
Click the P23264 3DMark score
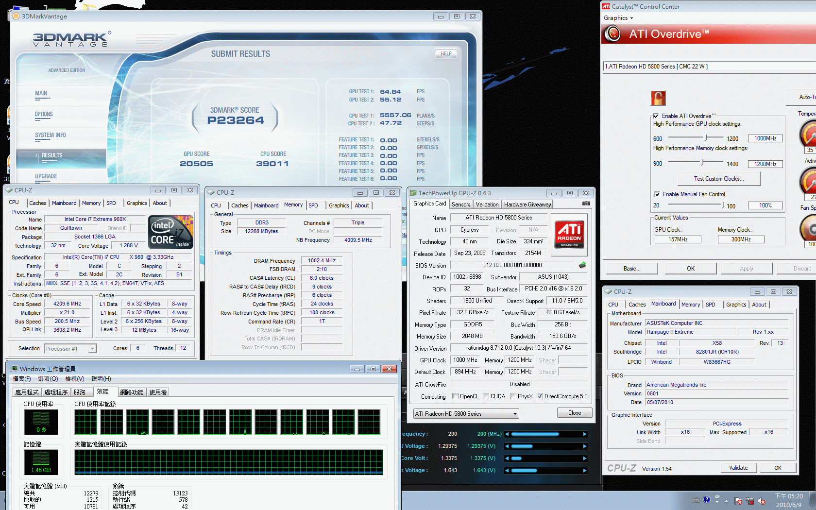pos(236,120)
